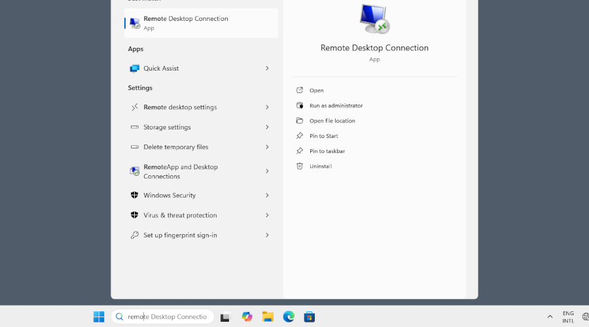
Task: Click the network globe tray icon
Action: pyautogui.click(x=585, y=317)
